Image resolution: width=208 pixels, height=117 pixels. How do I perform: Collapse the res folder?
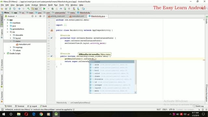click(7, 32)
